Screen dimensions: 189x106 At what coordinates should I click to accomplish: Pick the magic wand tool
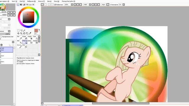[24, 31]
